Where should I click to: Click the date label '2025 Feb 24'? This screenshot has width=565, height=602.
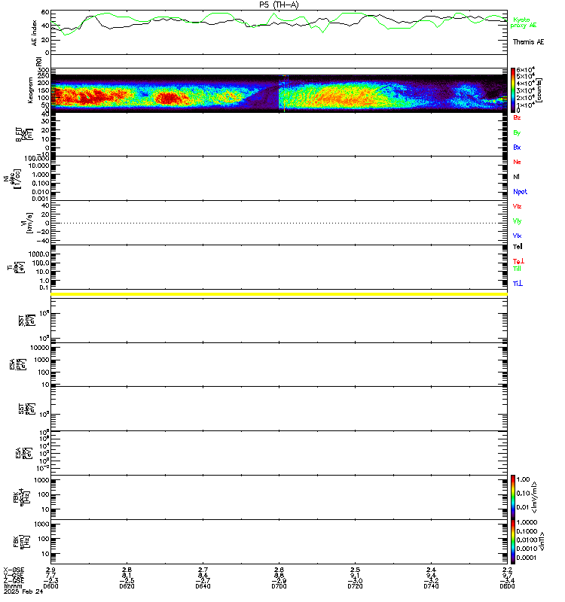23,591
